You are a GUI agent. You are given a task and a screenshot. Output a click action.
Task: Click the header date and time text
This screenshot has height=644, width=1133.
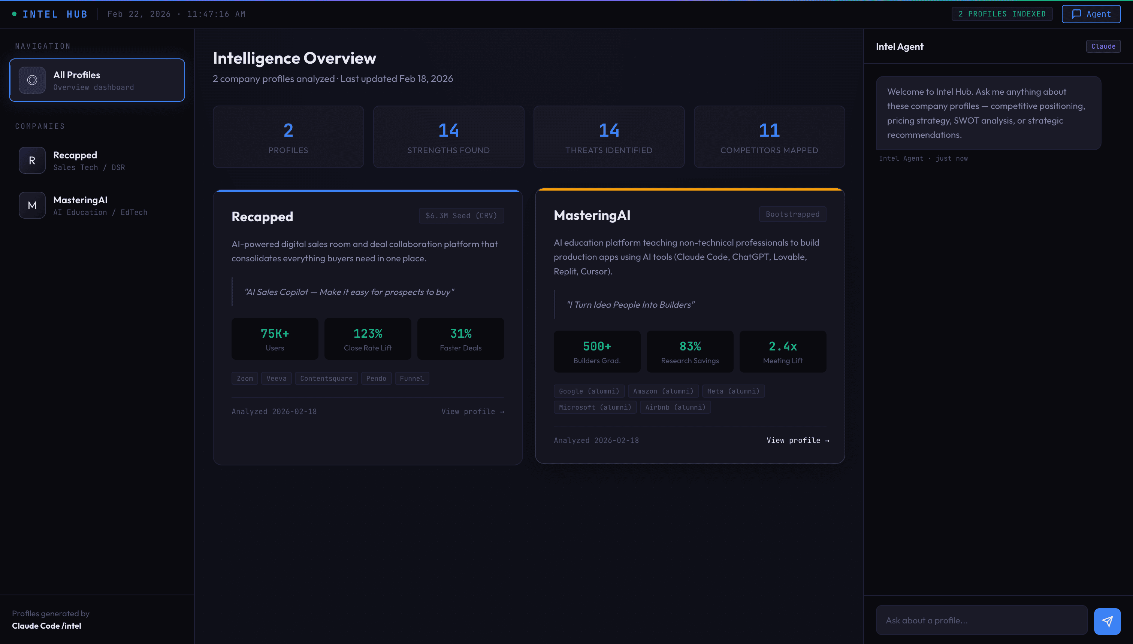(176, 14)
